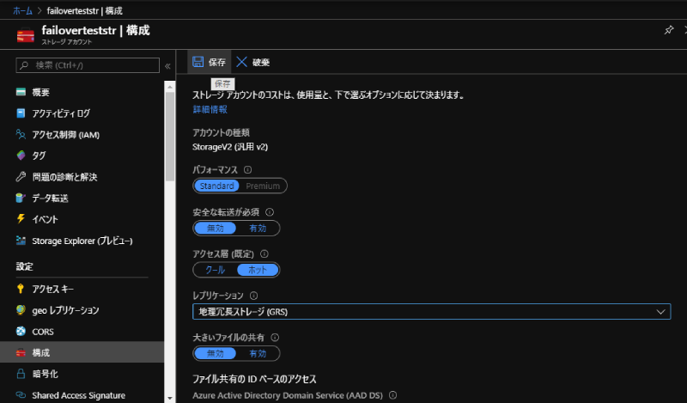Screen dimensions: 687x403
Task: Open アクティビティ ログ menu item
Action: [x=82, y=113]
